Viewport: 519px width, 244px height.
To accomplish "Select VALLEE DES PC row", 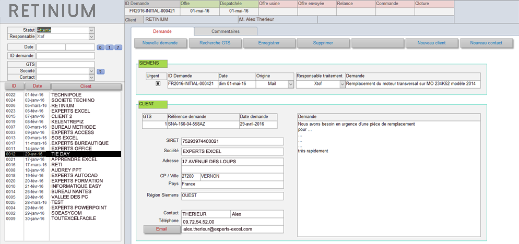I will coord(63,197).
